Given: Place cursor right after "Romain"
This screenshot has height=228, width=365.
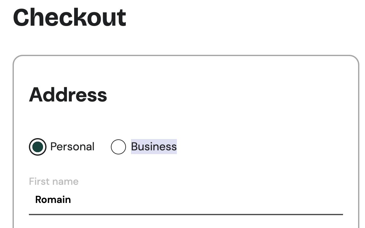Looking at the screenshot, I should [71, 199].
